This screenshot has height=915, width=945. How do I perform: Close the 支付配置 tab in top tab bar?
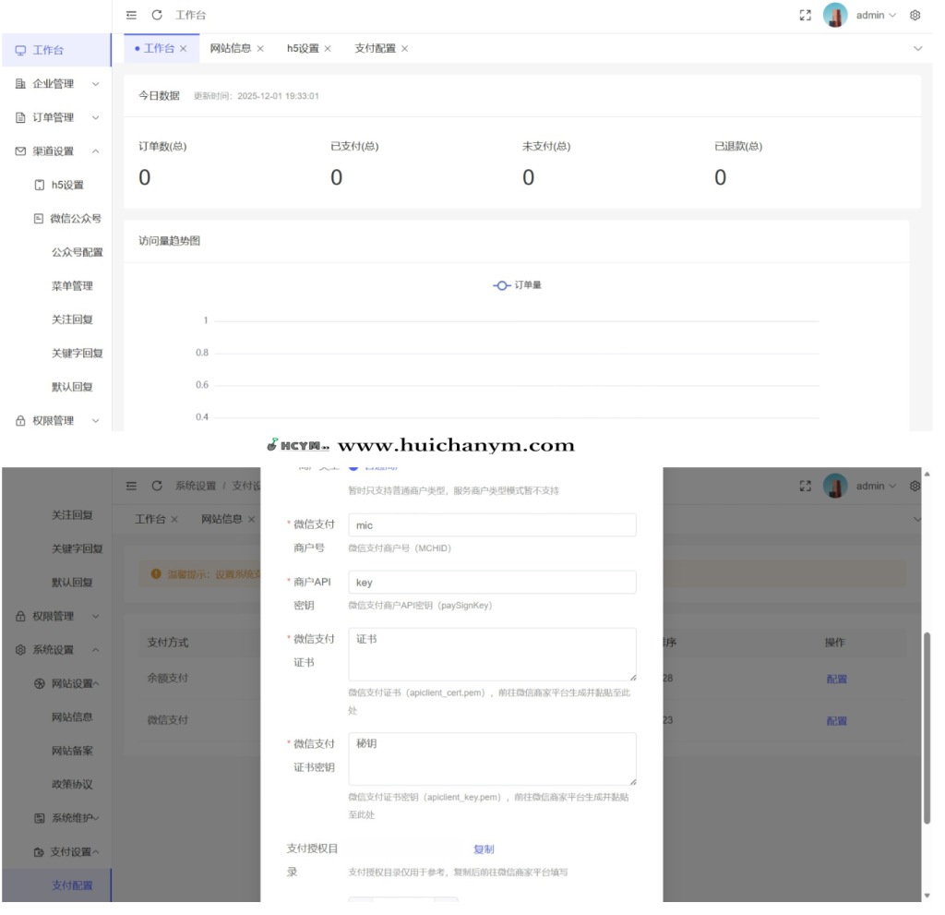click(x=404, y=49)
